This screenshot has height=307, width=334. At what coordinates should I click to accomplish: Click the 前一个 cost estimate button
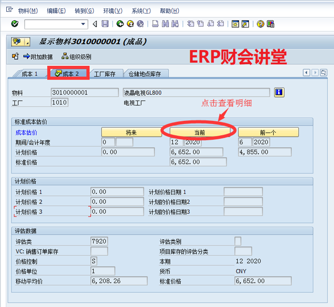[268, 132]
